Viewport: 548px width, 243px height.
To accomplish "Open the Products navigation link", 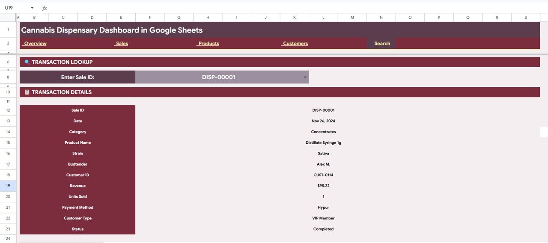I will [x=208, y=44].
